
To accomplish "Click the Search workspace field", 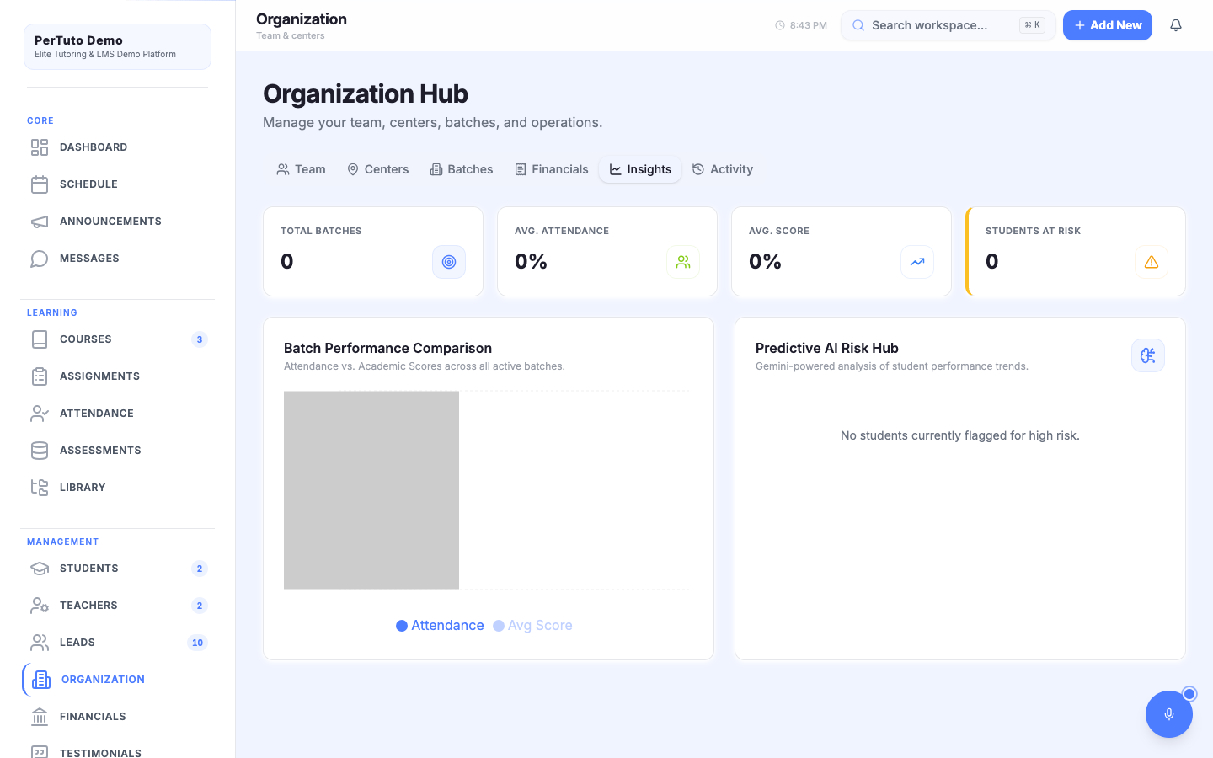I will click(x=948, y=25).
